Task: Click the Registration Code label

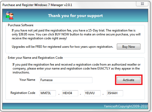Action: point(23,93)
